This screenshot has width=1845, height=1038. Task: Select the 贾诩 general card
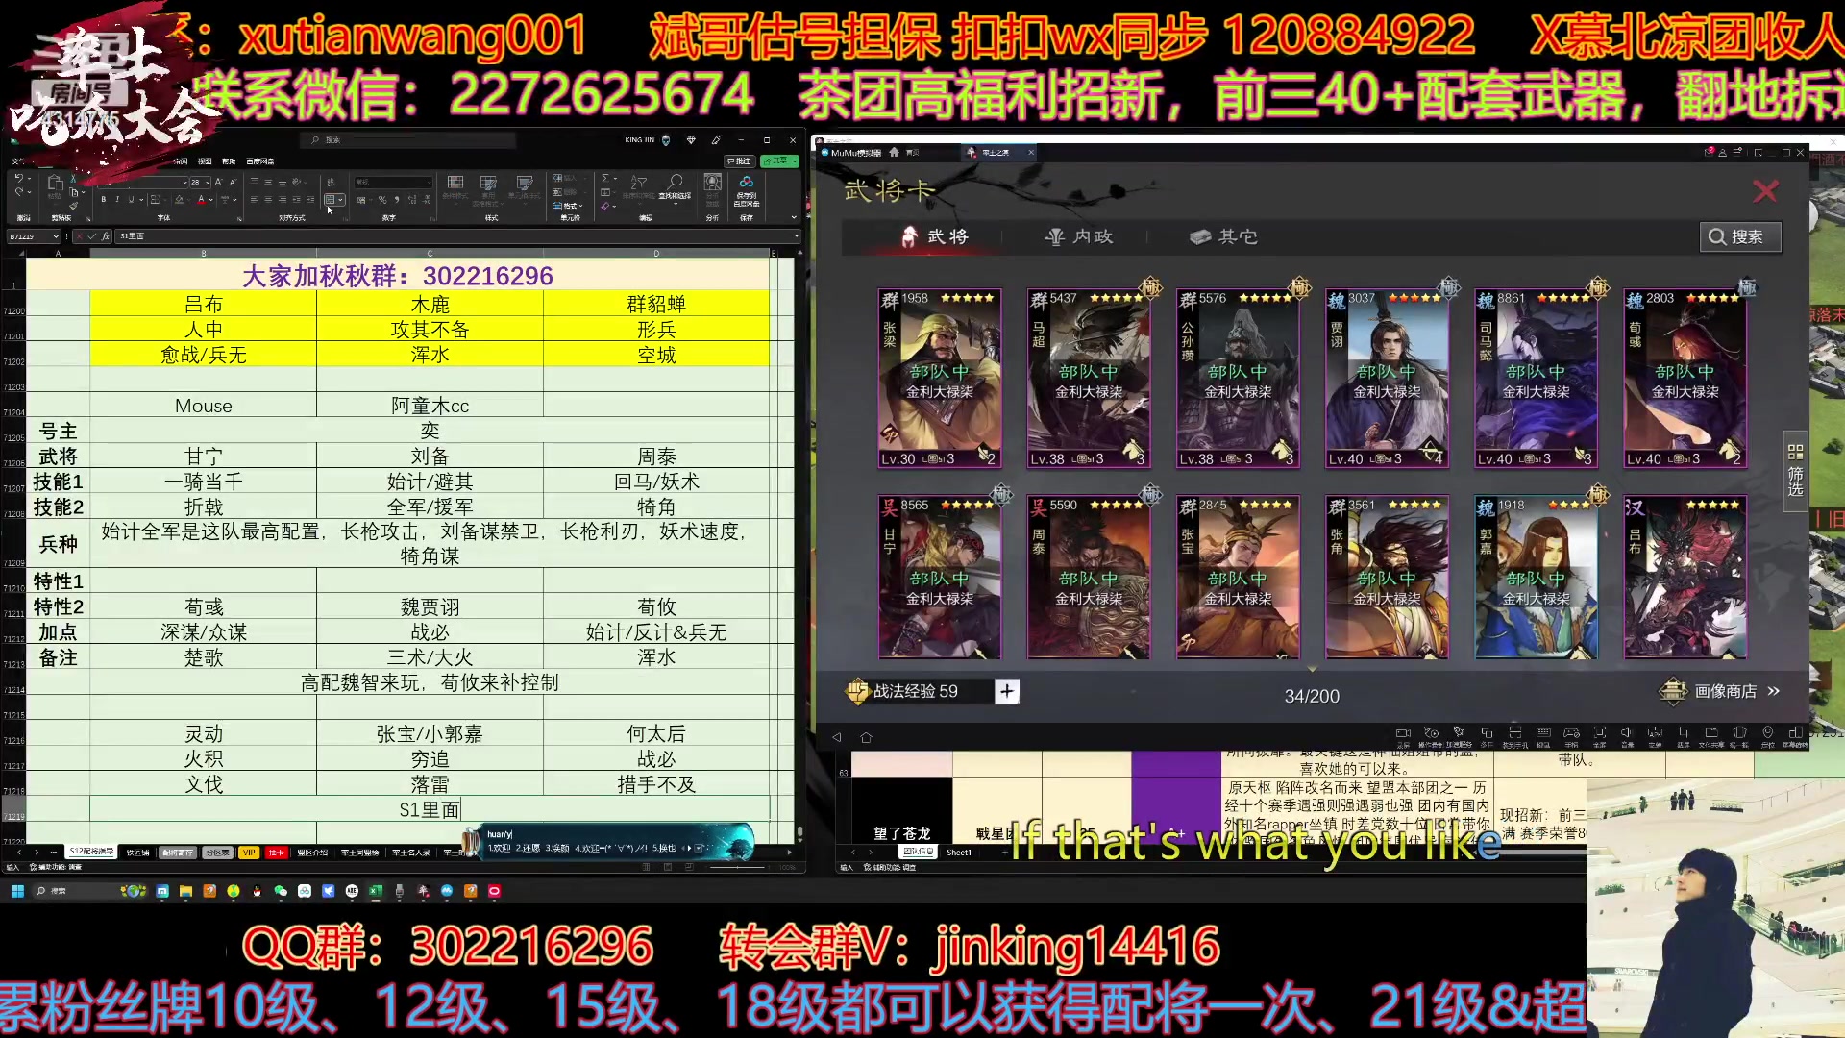tap(1387, 379)
